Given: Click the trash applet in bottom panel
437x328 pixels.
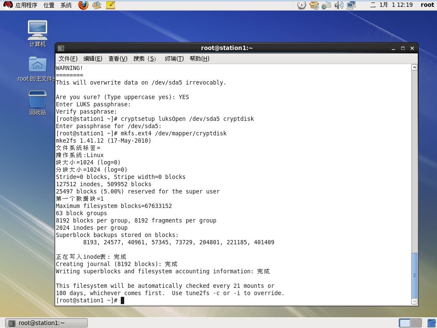Looking at the screenshot, I should click(431, 323).
